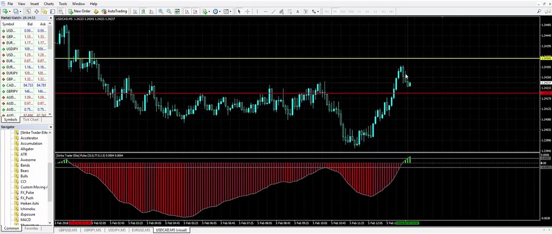This screenshot has height=234, width=552.
Task: Close the Navigator panel
Action: (x=51, y=127)
